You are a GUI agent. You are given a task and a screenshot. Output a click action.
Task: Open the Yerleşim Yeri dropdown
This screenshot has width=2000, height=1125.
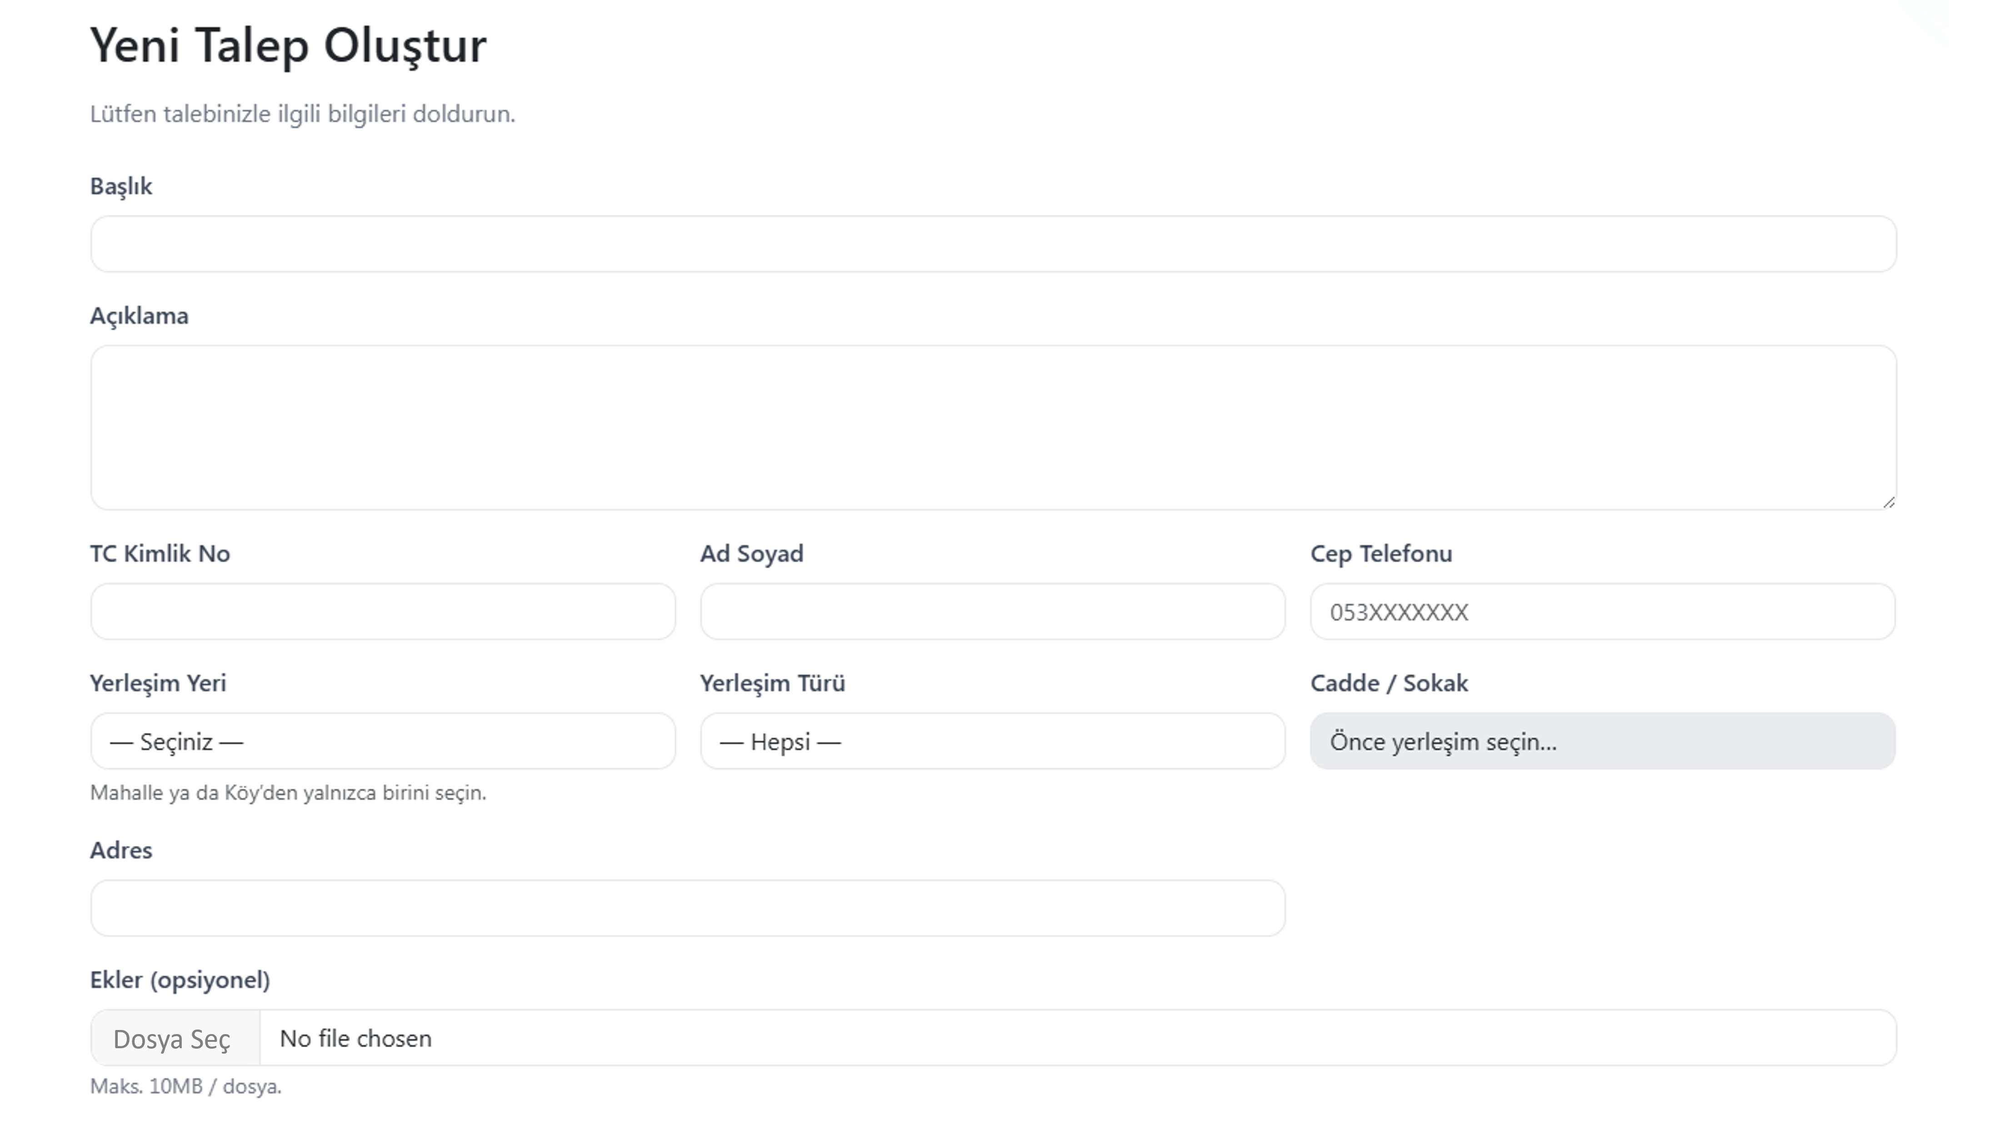[382, 741]
